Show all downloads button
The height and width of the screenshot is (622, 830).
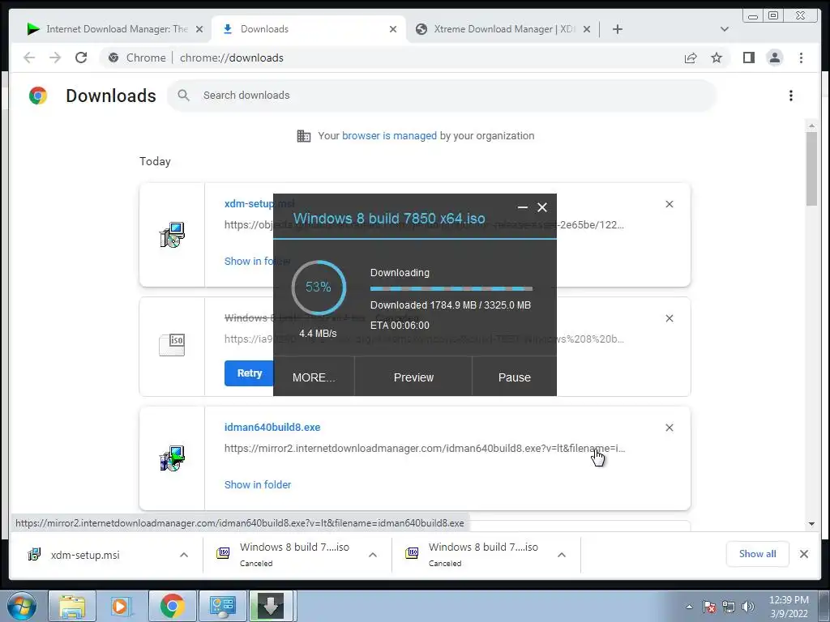758,554
